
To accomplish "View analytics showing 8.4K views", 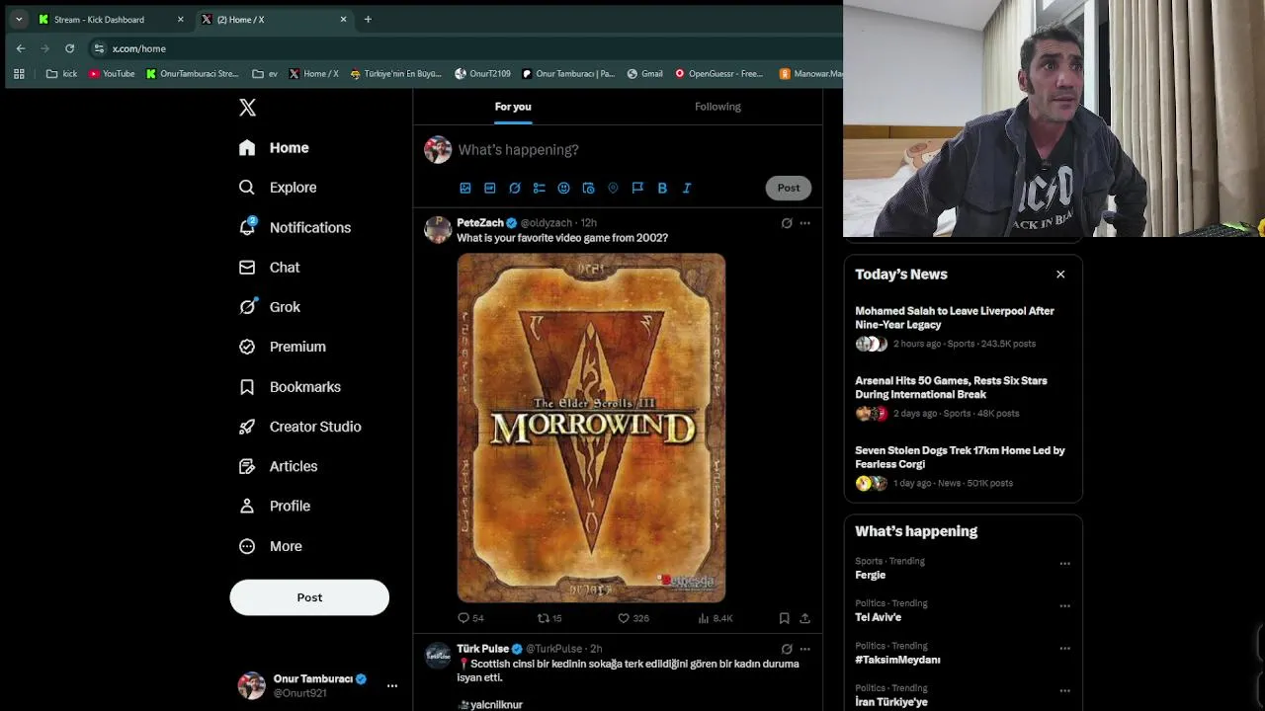I will click(716, 618).
